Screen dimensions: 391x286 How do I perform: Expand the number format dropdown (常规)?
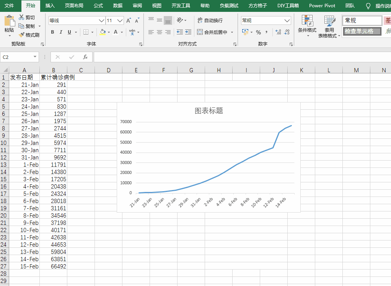(x=287, y=21)
